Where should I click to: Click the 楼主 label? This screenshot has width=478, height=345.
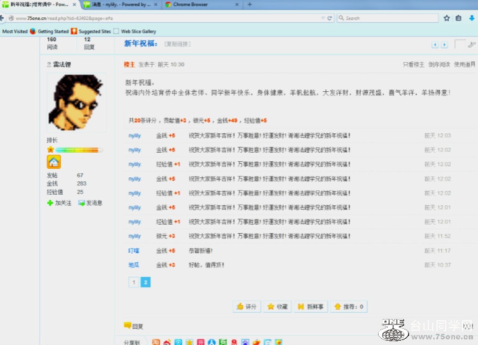129,65
